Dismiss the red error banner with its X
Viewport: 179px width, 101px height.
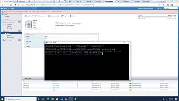(x=176, y=12)
